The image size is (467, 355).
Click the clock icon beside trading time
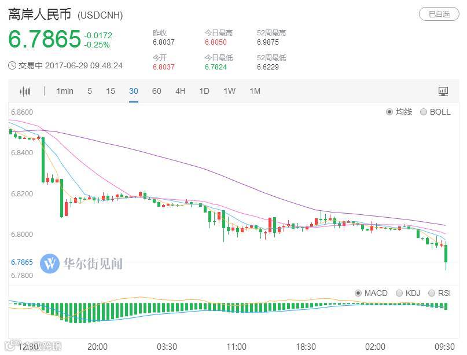[12, 65]
